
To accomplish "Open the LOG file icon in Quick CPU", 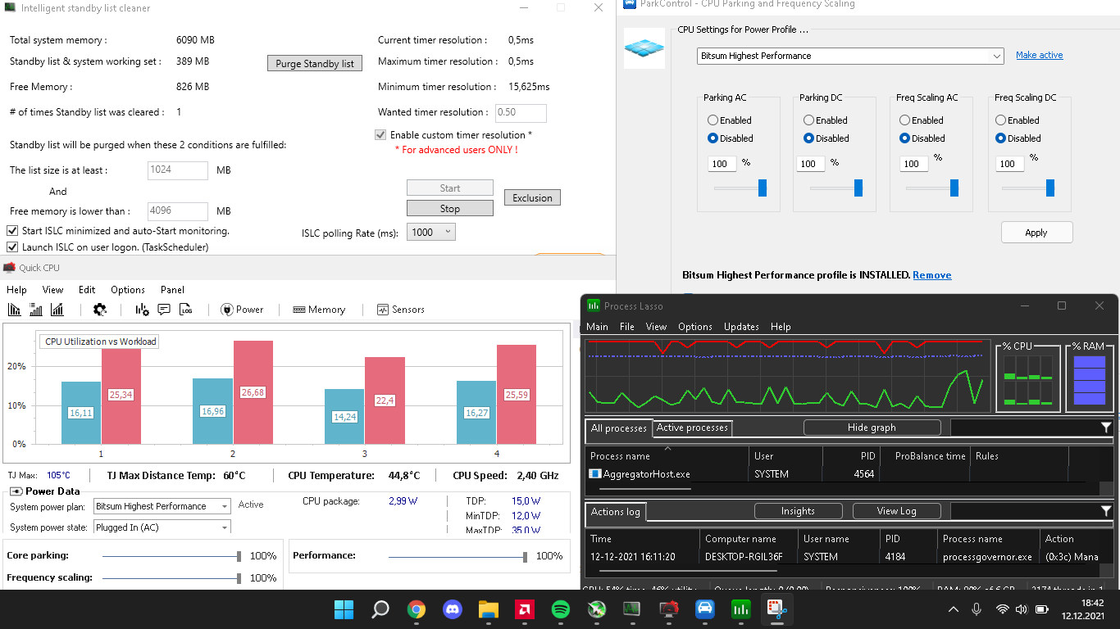I will 186,310.
